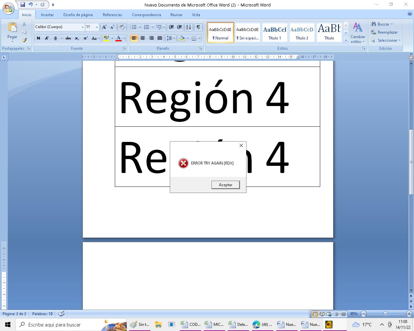Click the increase font size icon
414x331 pixels.
104,27
